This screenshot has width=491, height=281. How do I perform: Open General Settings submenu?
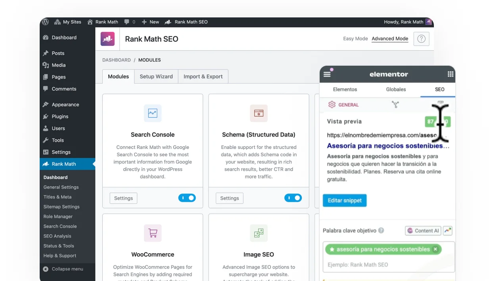point(61,187)
